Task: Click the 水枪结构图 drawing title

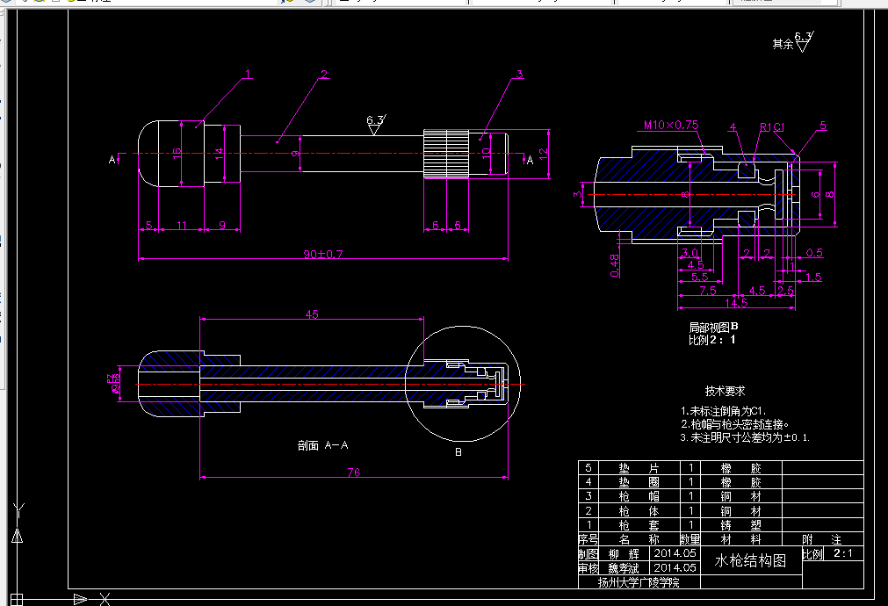Action: pos(750,560)
